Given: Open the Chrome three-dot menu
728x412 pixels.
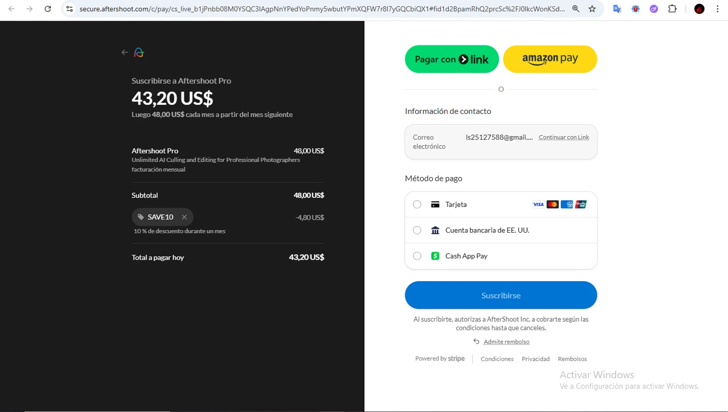Looking at the screenshot, I should [717, 9].
